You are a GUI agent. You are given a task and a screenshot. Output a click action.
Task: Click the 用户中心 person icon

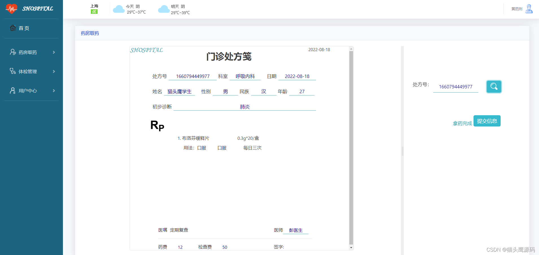13,90
